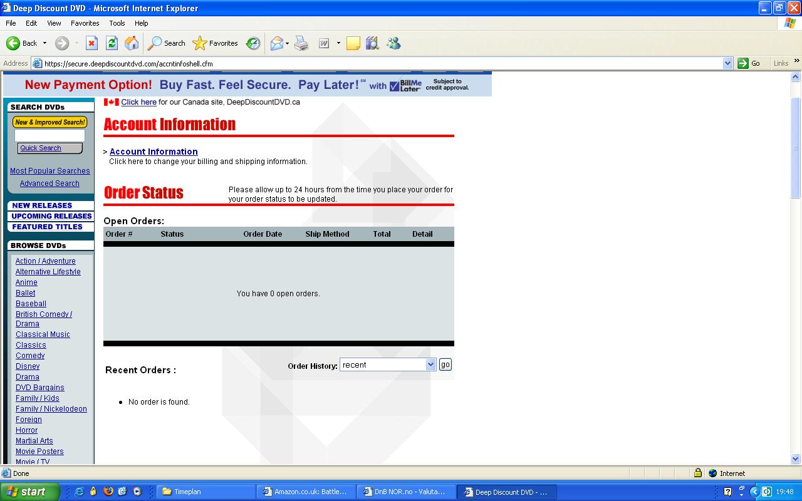Switch to the Amazon.co.uk taskbar window
The width and height of the screenshot is (802, 501).
tap(306, 492)
